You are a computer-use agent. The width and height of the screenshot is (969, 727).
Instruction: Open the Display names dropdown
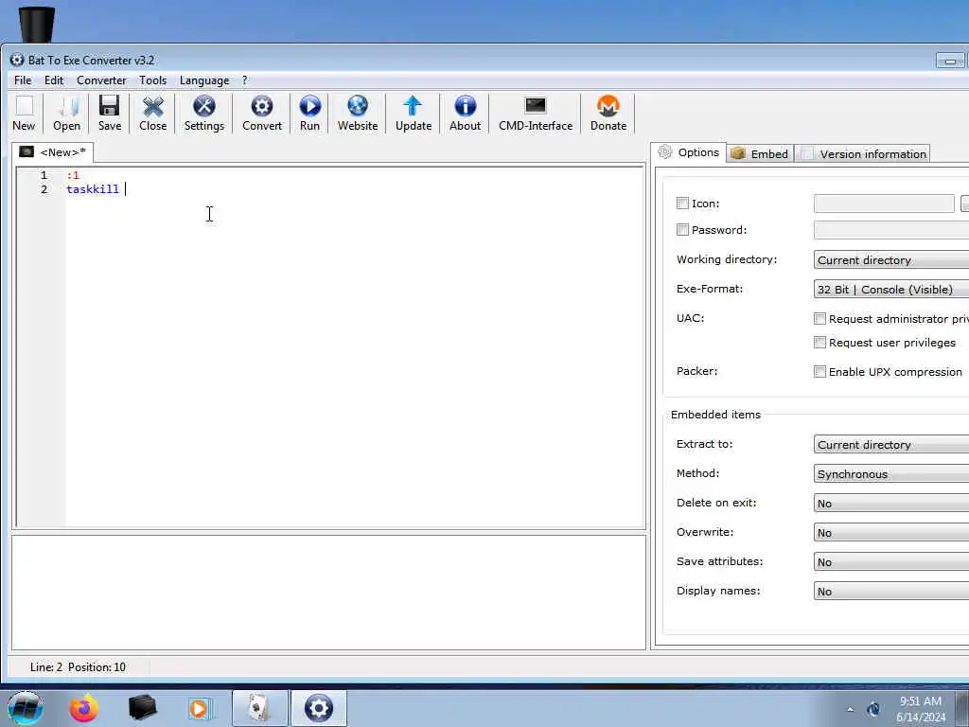tap(891, 591)
